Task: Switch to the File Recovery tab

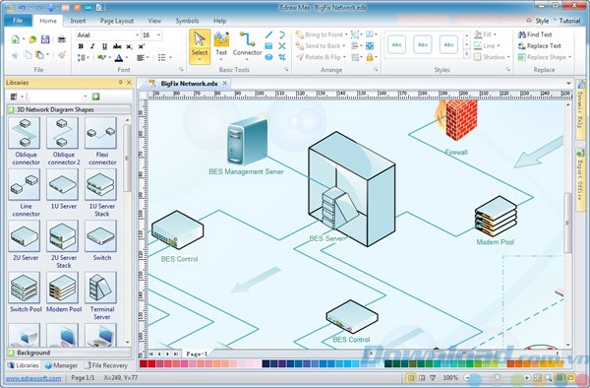Action: pos(106,365)
